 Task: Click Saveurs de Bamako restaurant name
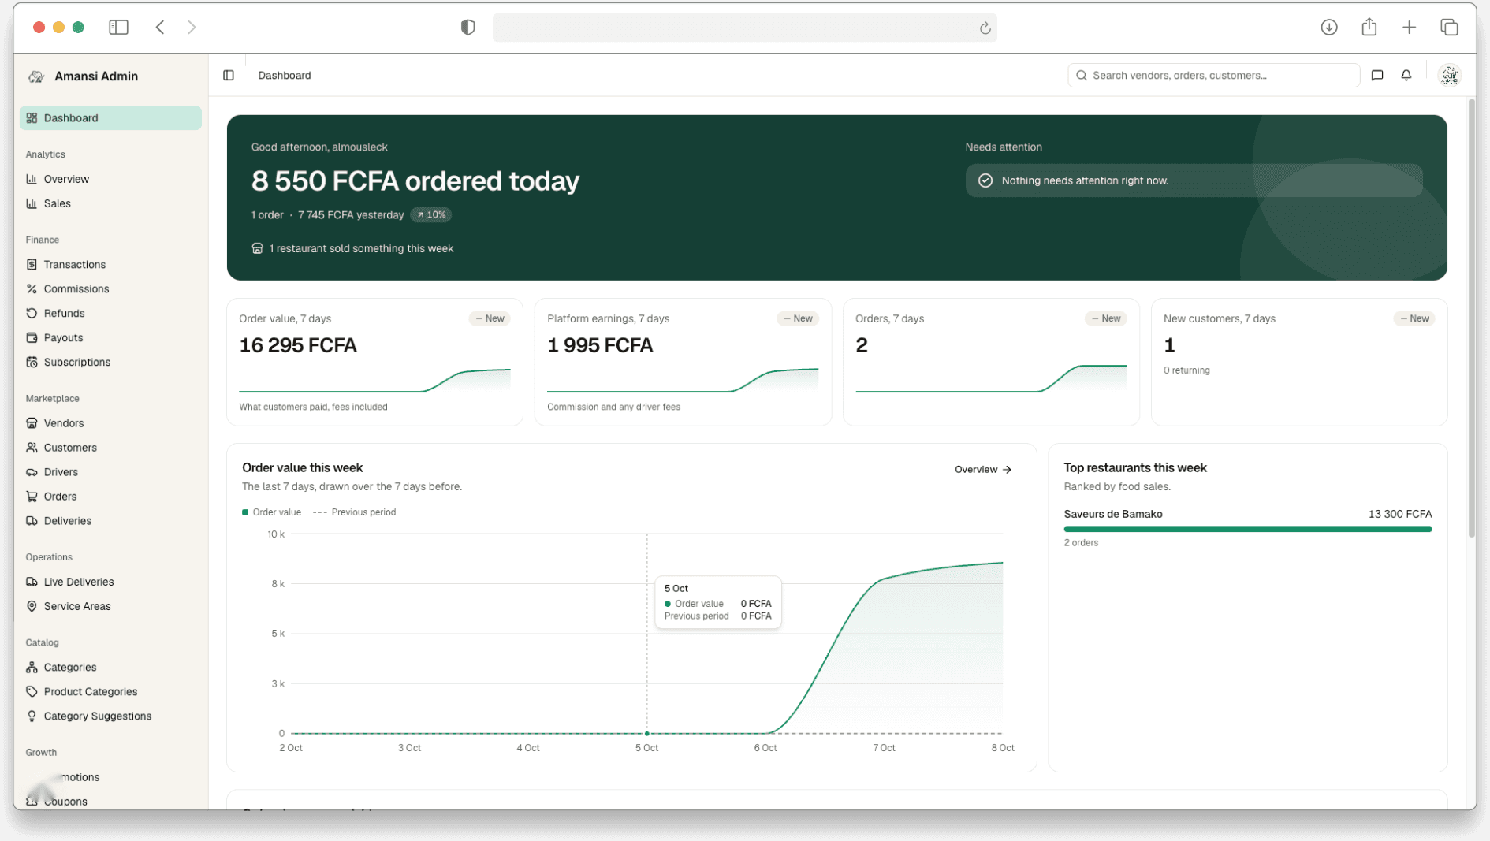[x=1112, y=514]
